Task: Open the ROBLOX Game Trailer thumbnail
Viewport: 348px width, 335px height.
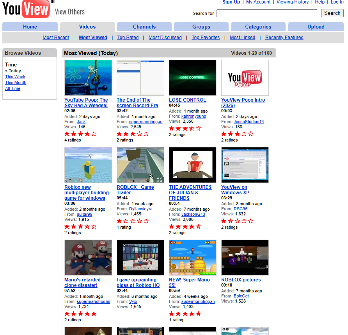Action: tap(140, 165)
